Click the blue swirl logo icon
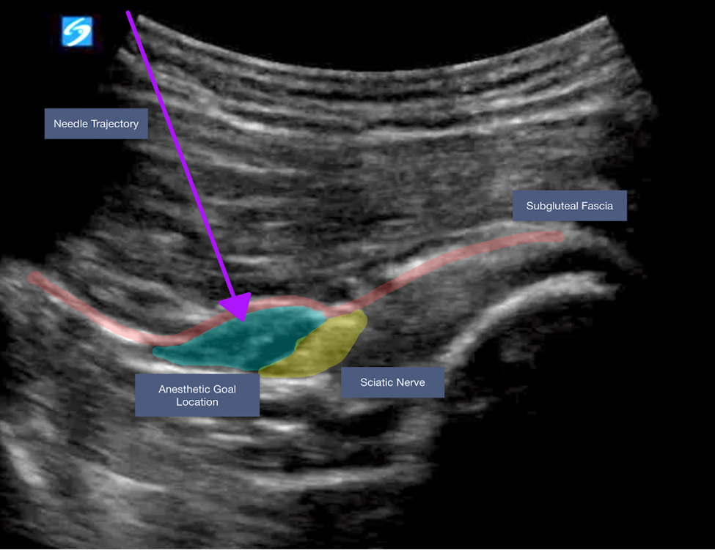This screenshot has width=715, height=550. (77, 31)
